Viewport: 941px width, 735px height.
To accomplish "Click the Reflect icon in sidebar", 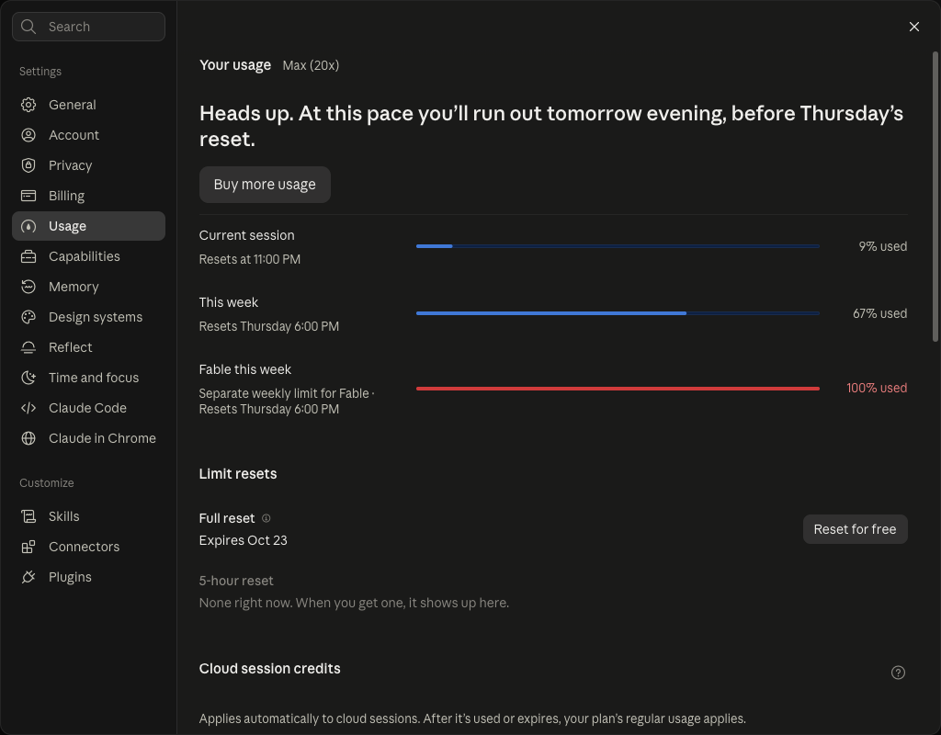I will click(x=28, y=347).
